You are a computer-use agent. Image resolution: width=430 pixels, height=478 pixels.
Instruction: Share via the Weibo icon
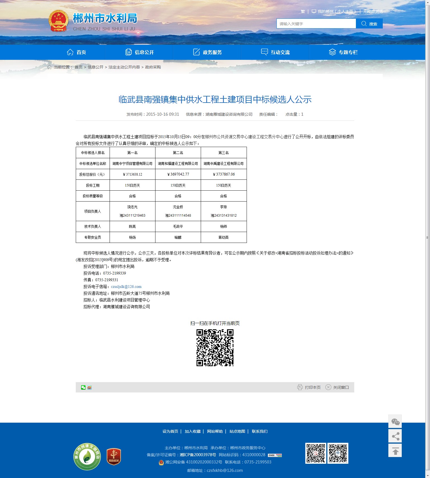[89, 387]
